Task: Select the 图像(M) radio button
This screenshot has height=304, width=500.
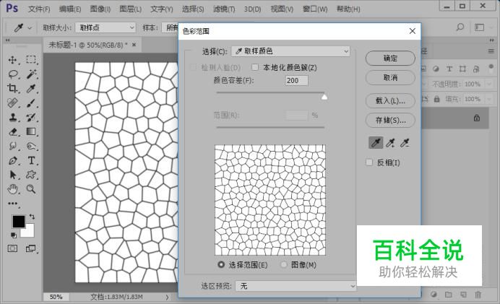Action: [284, 265]
